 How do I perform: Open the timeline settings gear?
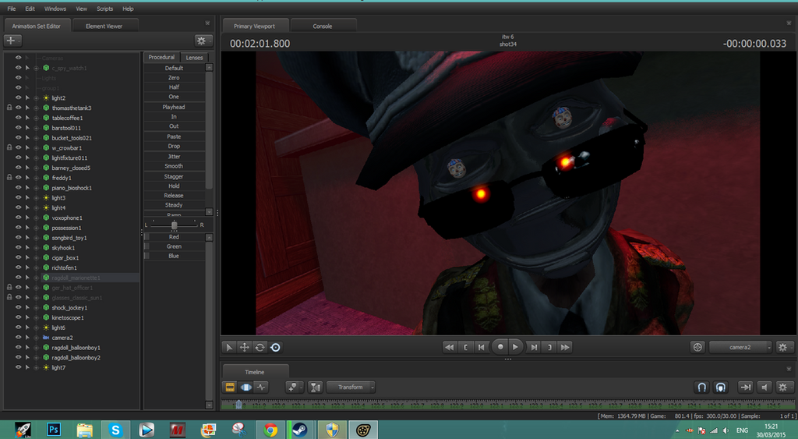tap(784, 388)
